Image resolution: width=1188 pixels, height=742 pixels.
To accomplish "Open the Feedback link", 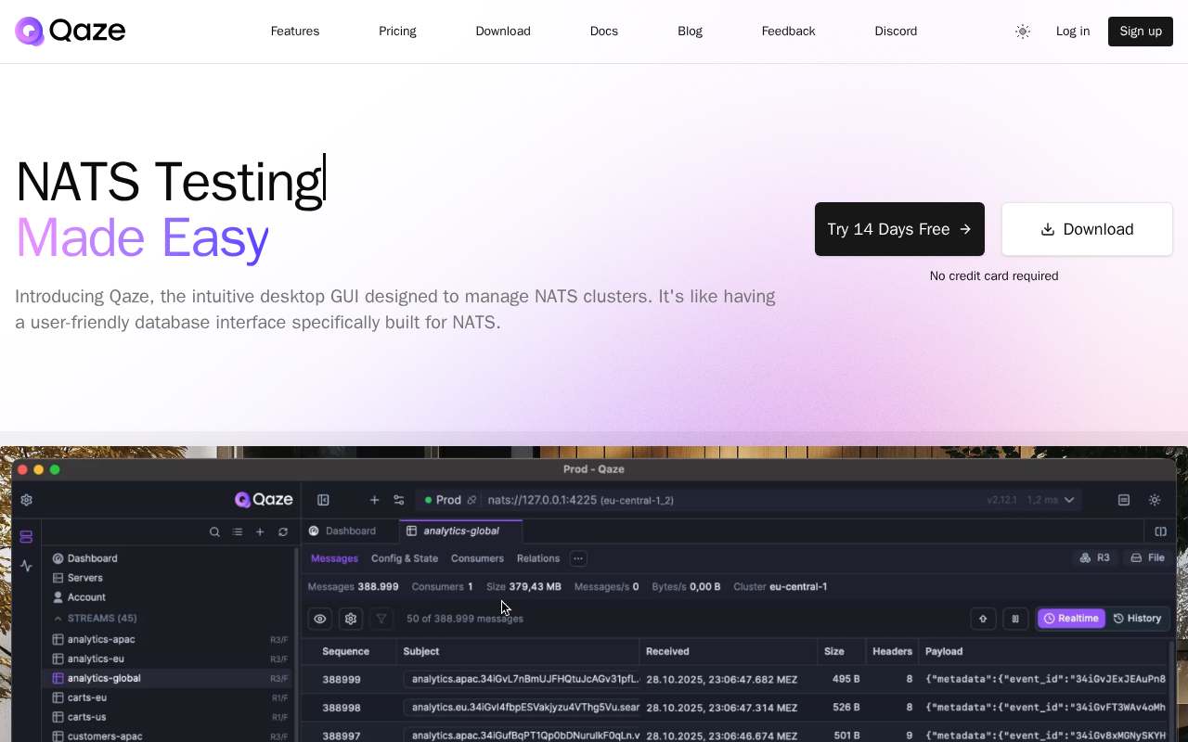I will point(789,32).
